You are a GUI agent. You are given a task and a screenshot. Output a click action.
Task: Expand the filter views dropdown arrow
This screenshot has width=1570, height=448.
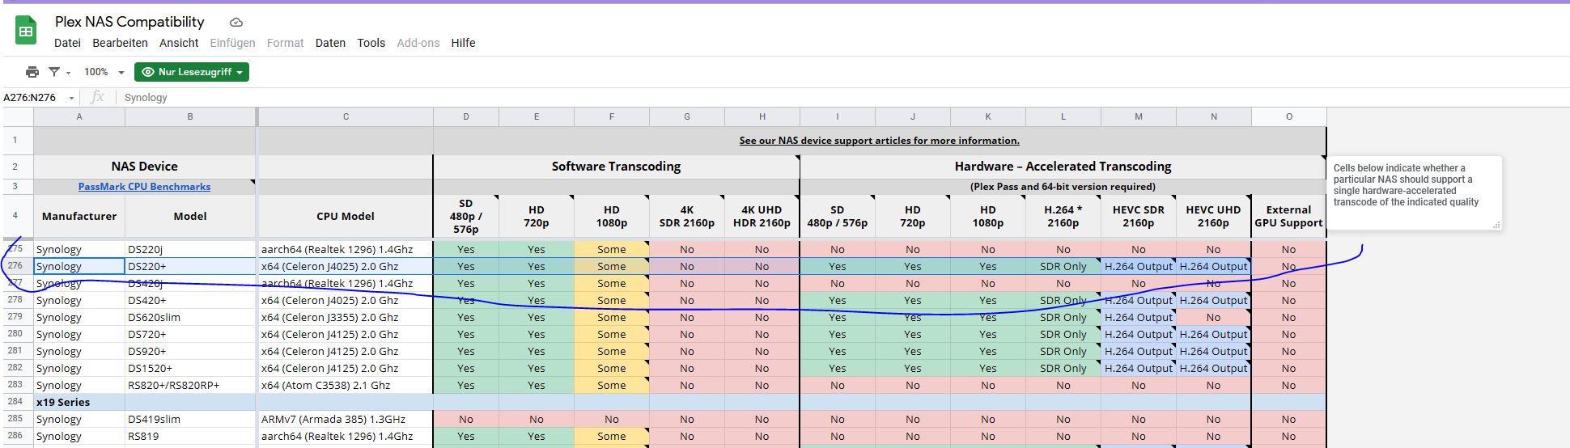[68, 73]
